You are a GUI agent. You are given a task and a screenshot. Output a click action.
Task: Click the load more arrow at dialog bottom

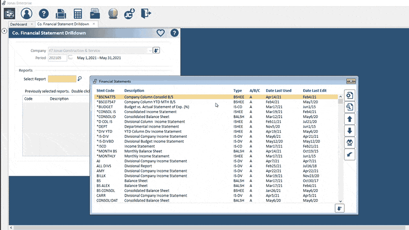pos(339,209)
